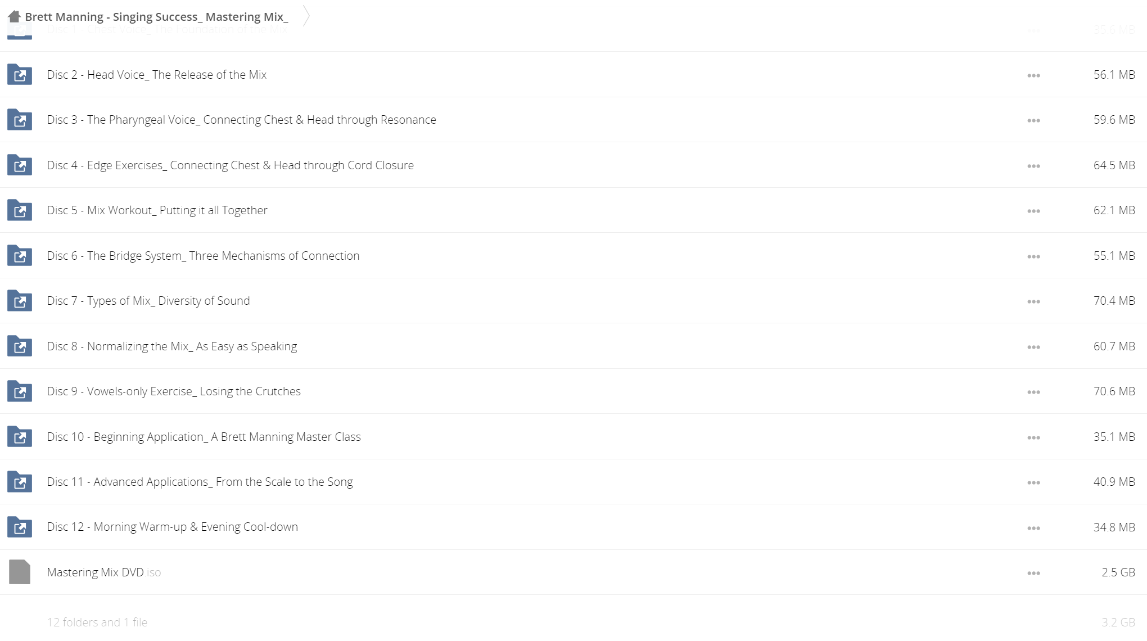The height and width of the screenshot is (641, 1147).
Task: Open more actions menu for Disc 3
Action: (x=1033, y=120)
